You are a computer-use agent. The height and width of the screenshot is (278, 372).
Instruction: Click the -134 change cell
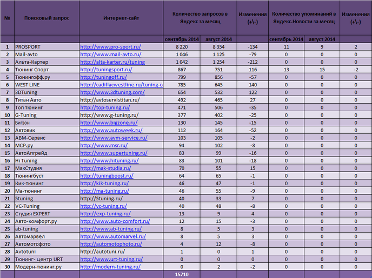[x=253, y=47]
